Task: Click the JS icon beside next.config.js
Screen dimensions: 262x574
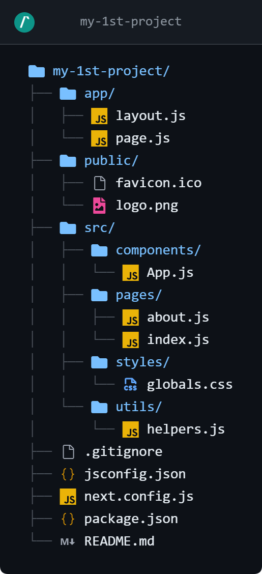Action: point(68,497)
